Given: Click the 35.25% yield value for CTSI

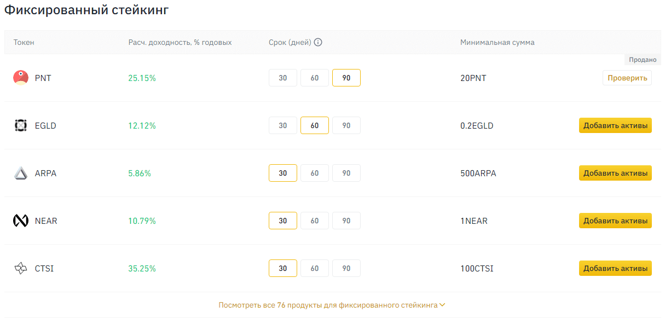Looking at the screenshot, I should (142, 268).
